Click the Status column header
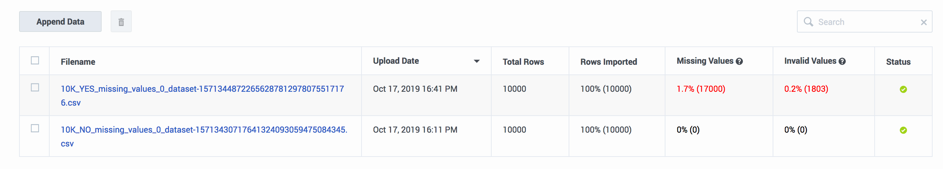The image size is (943, 169). (x=898, y=62)
